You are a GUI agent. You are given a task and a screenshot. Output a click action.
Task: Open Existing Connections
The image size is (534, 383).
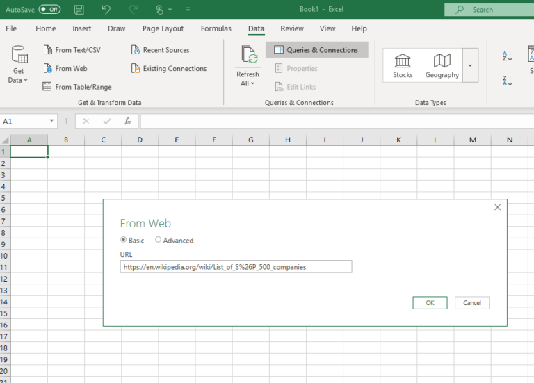tap(169, 69)
